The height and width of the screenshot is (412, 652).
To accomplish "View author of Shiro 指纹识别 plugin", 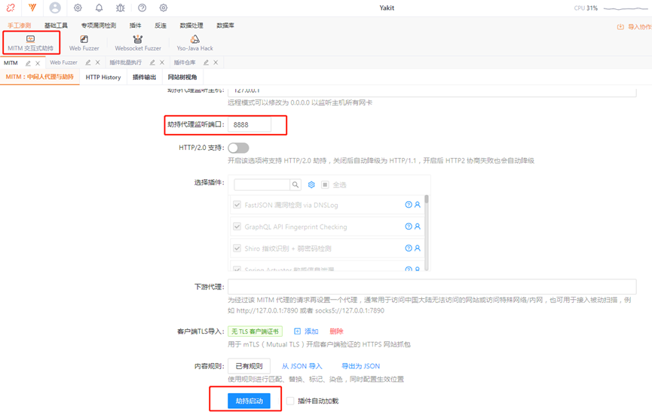I will pyautogui.click(x=418, y=248).
